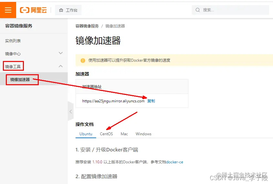The image size is (273, 184).
Task: Collapse the 镜像工具 chevron
Action: pyautogui.click(x=61, y=66)
